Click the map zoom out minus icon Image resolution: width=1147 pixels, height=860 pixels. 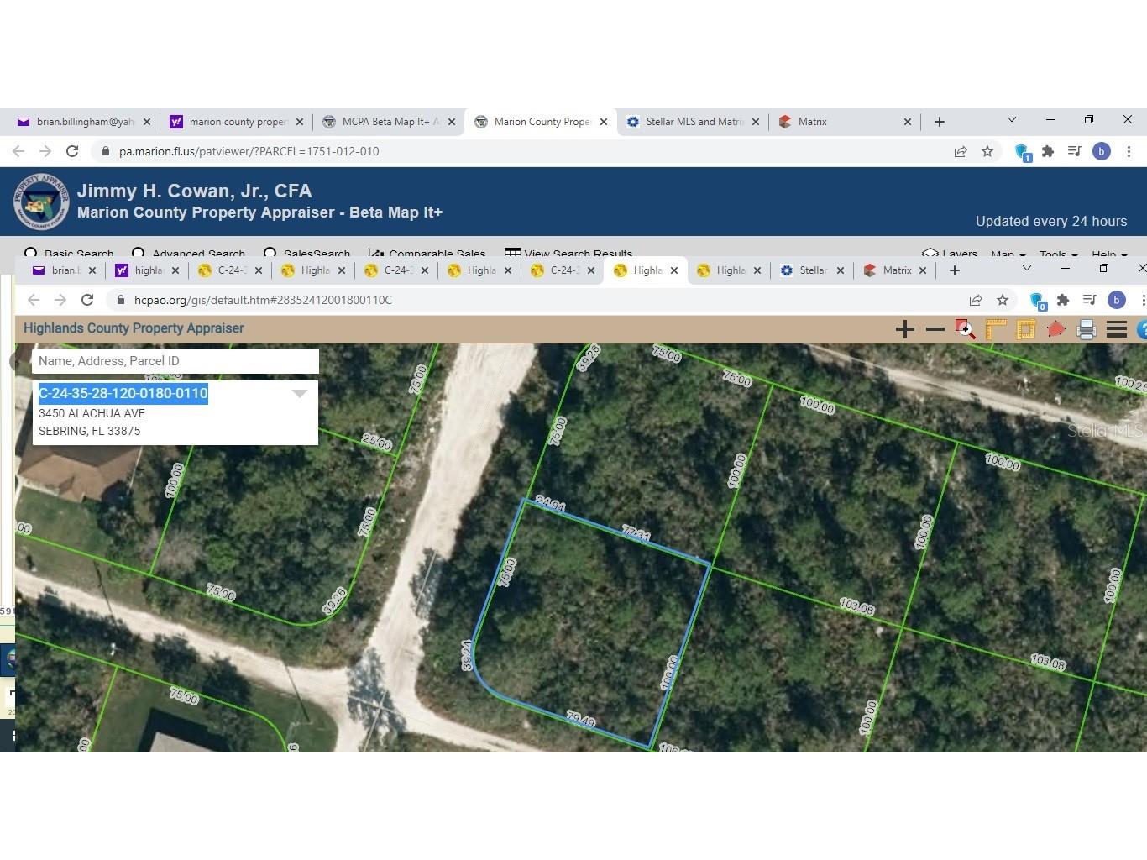pos(935,329)
